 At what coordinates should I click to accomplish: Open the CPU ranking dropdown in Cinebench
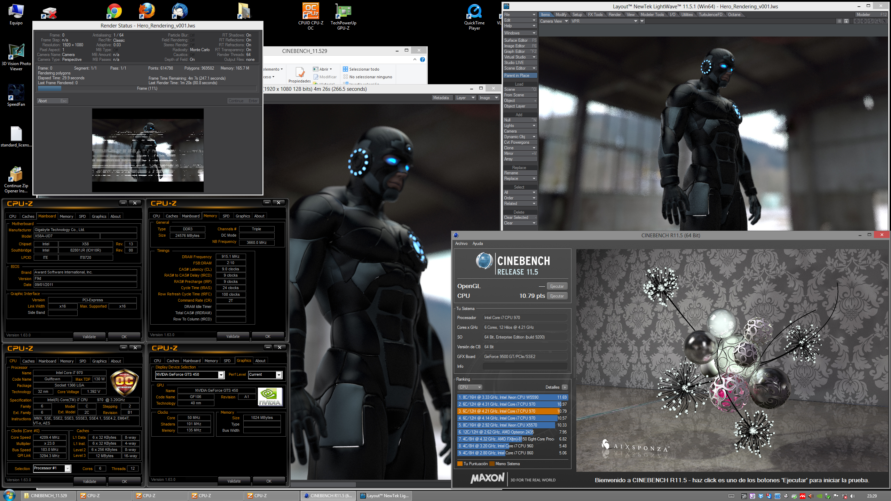tap(470, 387)
